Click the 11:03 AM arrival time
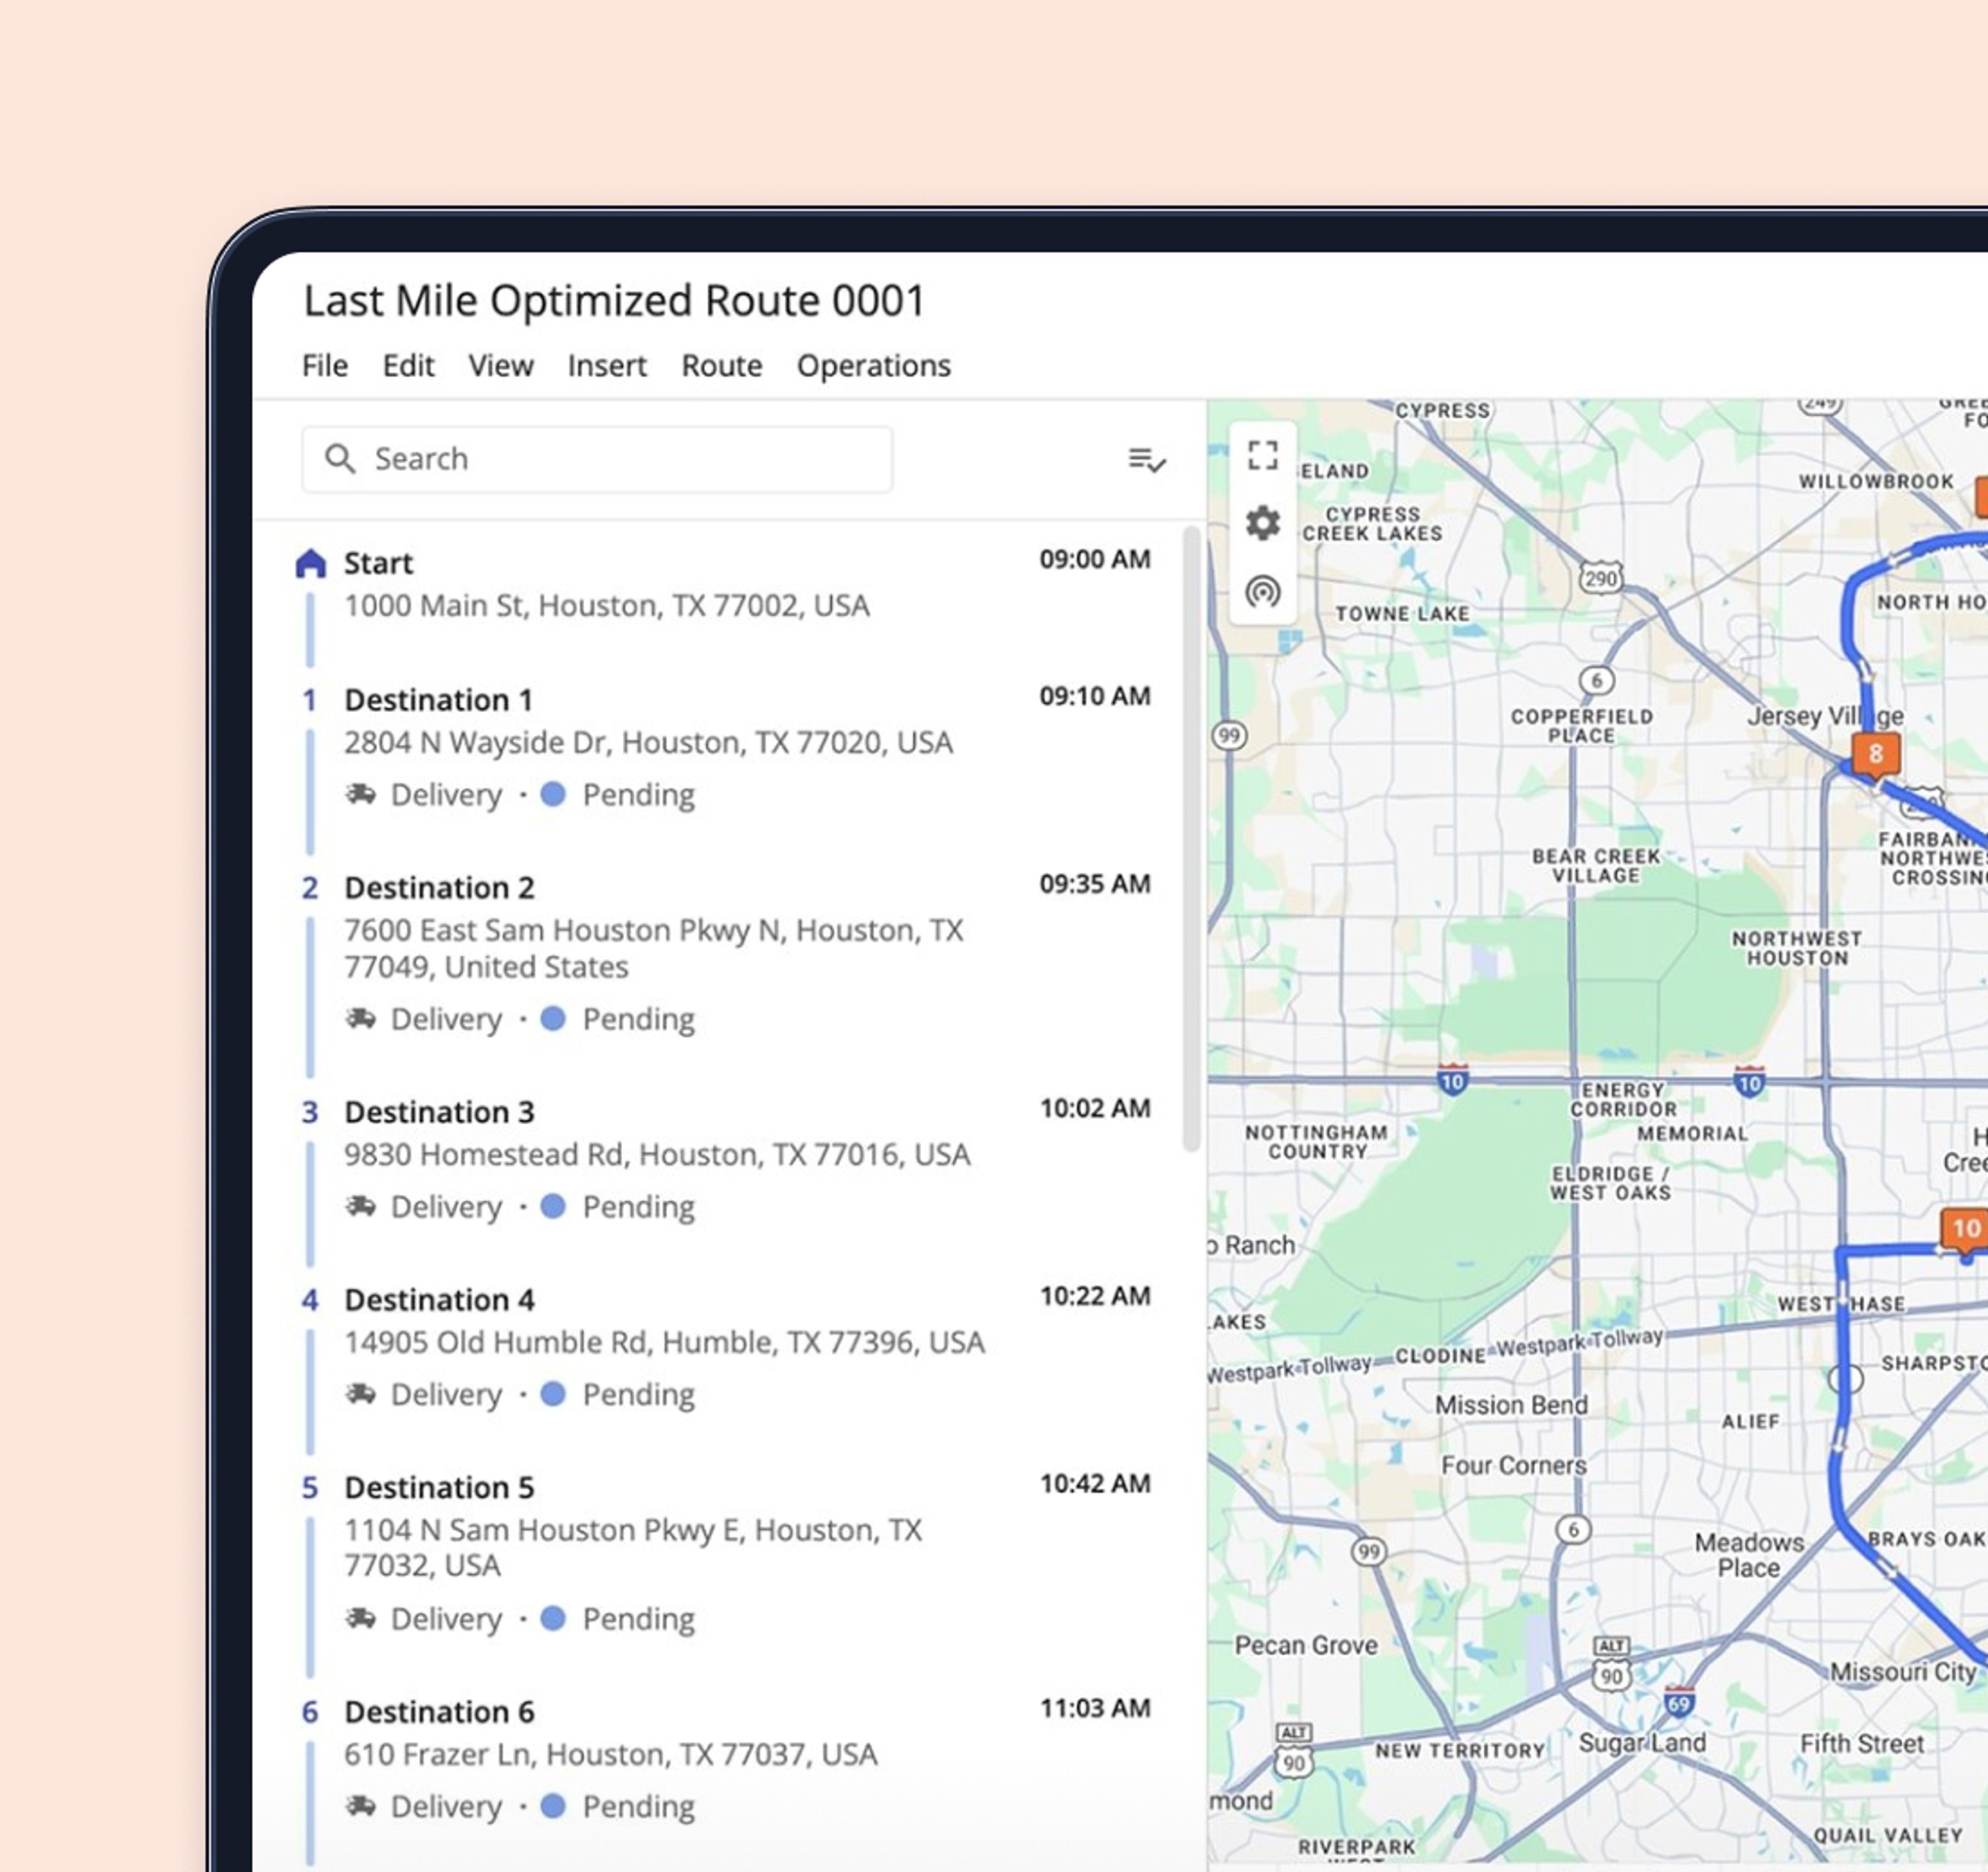 pos(1095,1708)
